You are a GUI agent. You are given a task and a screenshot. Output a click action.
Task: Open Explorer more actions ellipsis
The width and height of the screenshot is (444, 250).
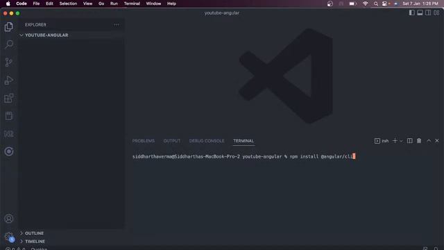click(x=117, y=25)
